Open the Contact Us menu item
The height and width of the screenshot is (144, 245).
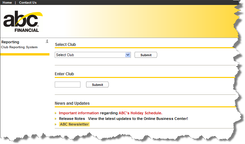click(x=28, y=3)
